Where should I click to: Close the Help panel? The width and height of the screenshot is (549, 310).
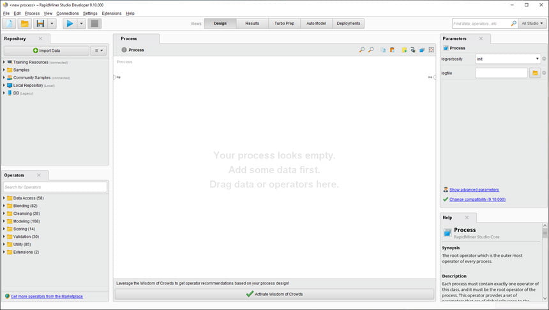click(x=467, y=217)
